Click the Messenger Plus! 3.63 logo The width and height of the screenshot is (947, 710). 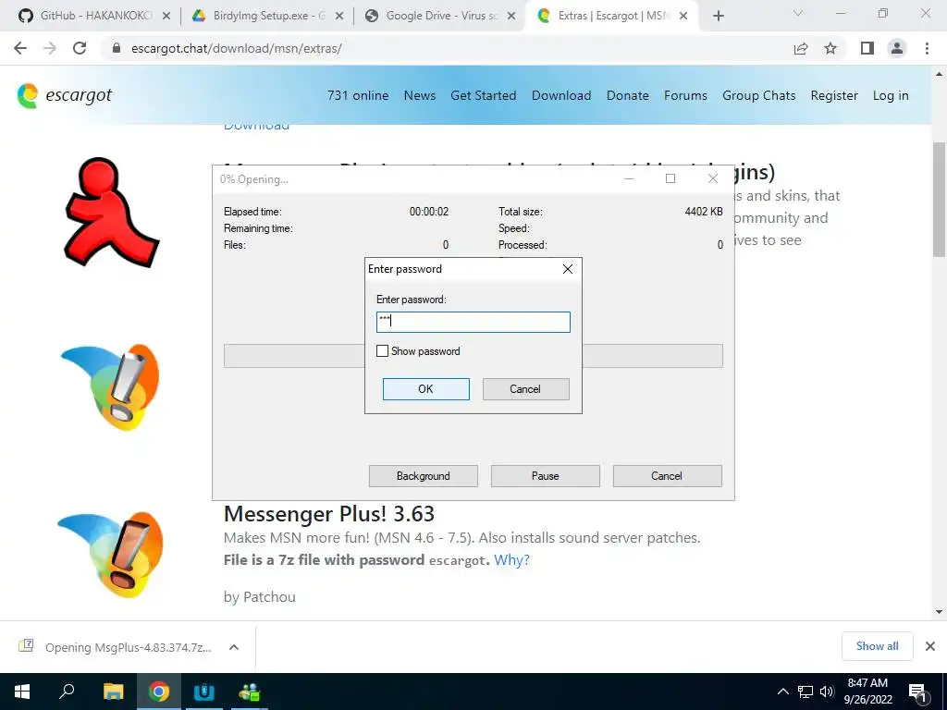click(111, 555)
